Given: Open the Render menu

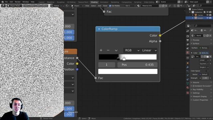Looking at the screenshot, I should (18, 2).
